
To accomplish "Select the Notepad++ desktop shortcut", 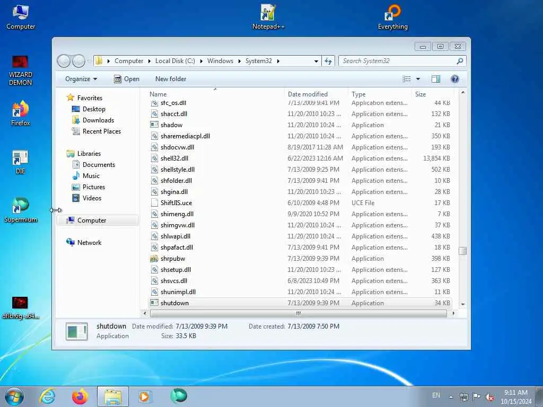I will point(268,17).
